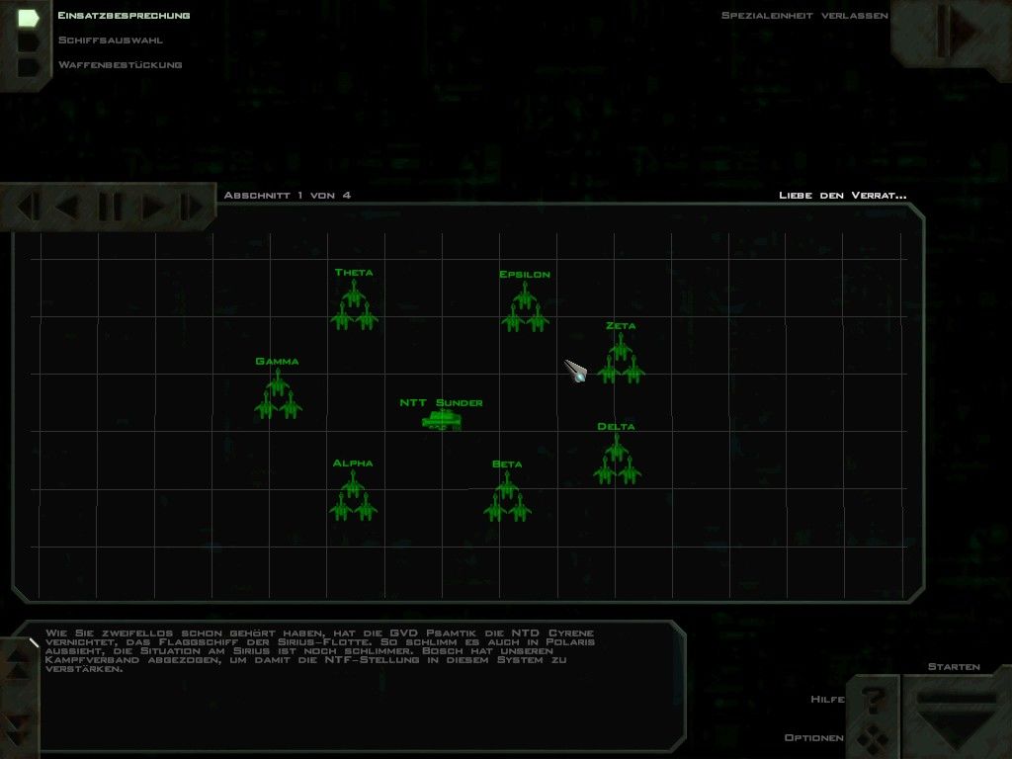Click the Beta label
Viewport: 1012px width, 759px height.
(507, 464)
